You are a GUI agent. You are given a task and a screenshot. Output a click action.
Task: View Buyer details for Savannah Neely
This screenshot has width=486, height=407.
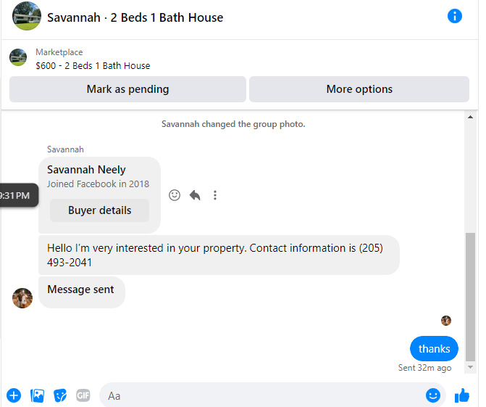[99, 210]
